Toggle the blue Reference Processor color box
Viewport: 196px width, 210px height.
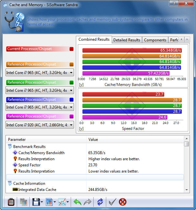click(71, 100)
